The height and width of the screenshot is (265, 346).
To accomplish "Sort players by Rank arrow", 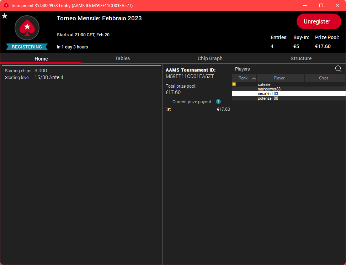I will tap(254, 78).
